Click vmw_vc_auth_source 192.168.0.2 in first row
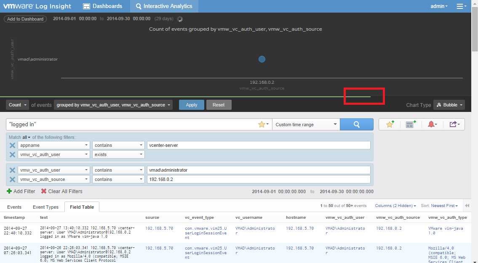Viewport: 478px width, 263px height. pos(389,228)
